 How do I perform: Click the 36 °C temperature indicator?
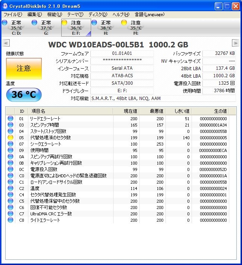[24, 95]
